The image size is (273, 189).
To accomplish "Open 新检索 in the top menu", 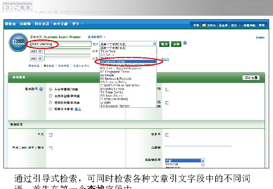I will [x=10, y=24].
